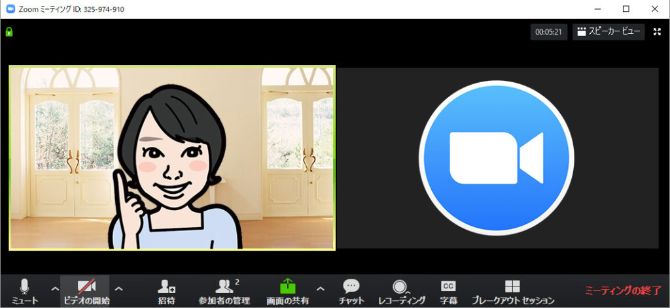Open ブレークアウト セッション breakout rooms
The width and height of the screenshot is (670, 308).
(x=512, y=290)
